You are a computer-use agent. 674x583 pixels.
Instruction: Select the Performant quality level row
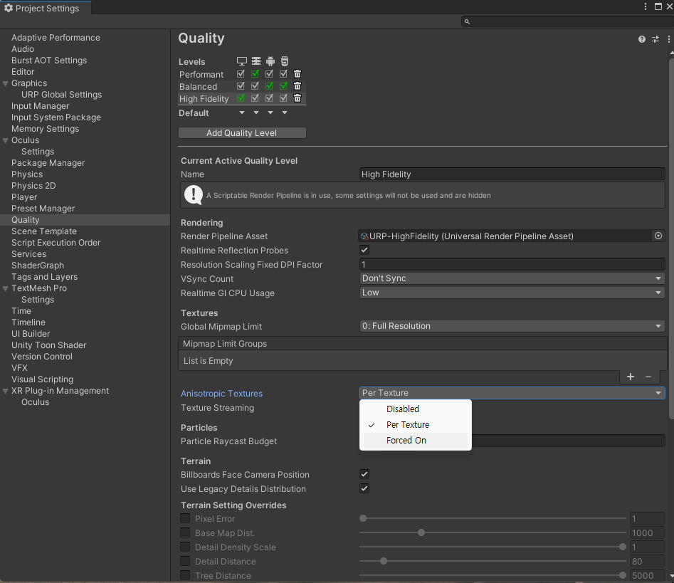(201, 74)
